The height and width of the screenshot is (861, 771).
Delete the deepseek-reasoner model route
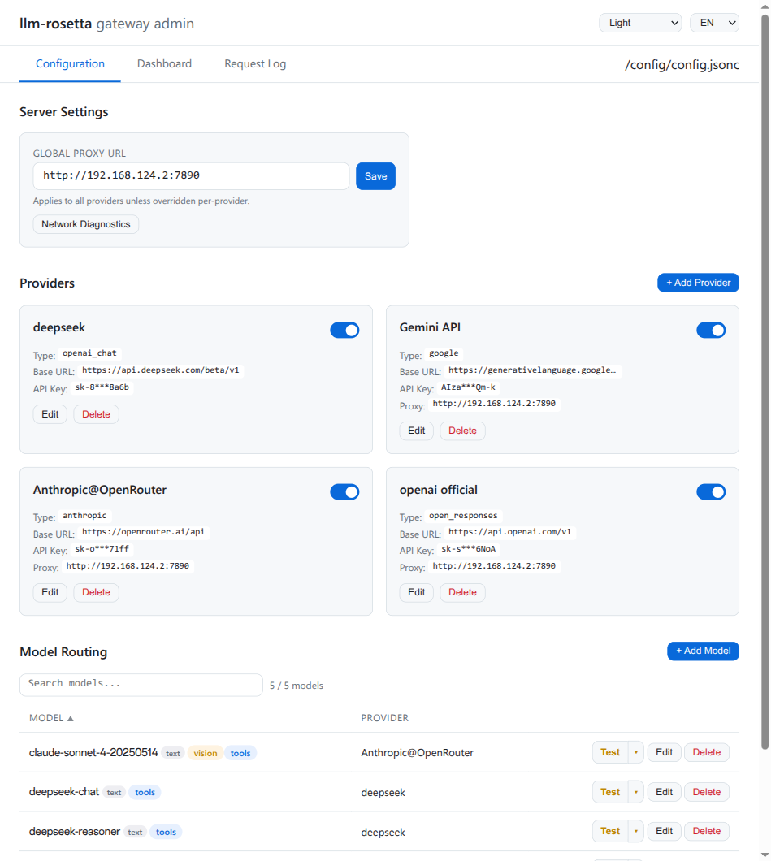706,831
